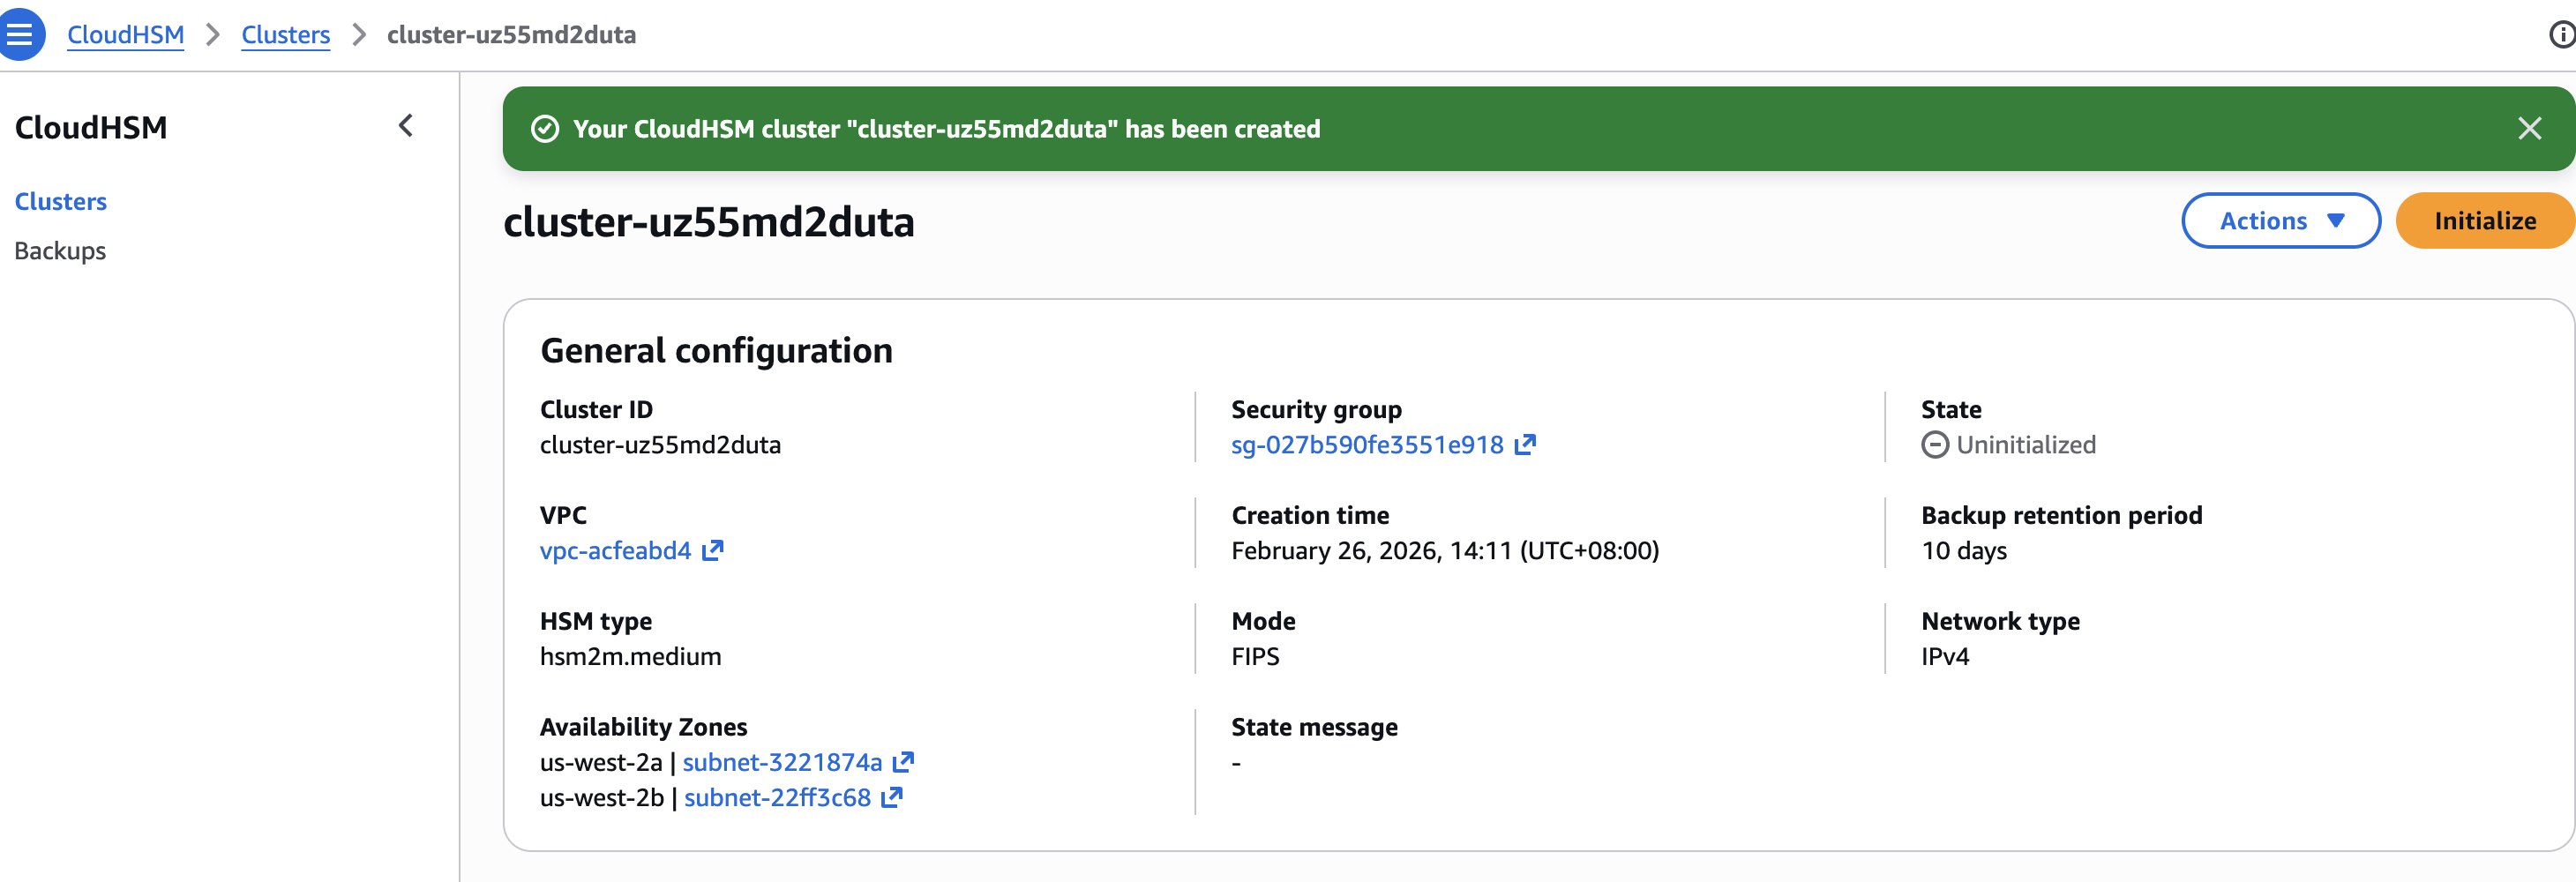Dismiss the cluster created success banner
2576x882 pixels.
(2529, 129)
